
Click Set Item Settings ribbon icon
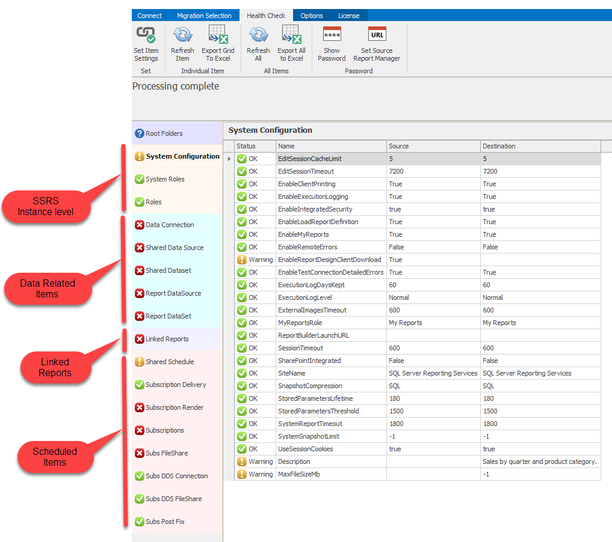146,34
